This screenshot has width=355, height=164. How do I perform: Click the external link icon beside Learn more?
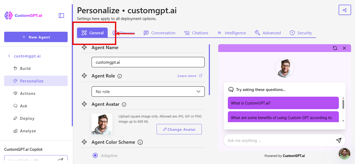click(x=201, y=76)
